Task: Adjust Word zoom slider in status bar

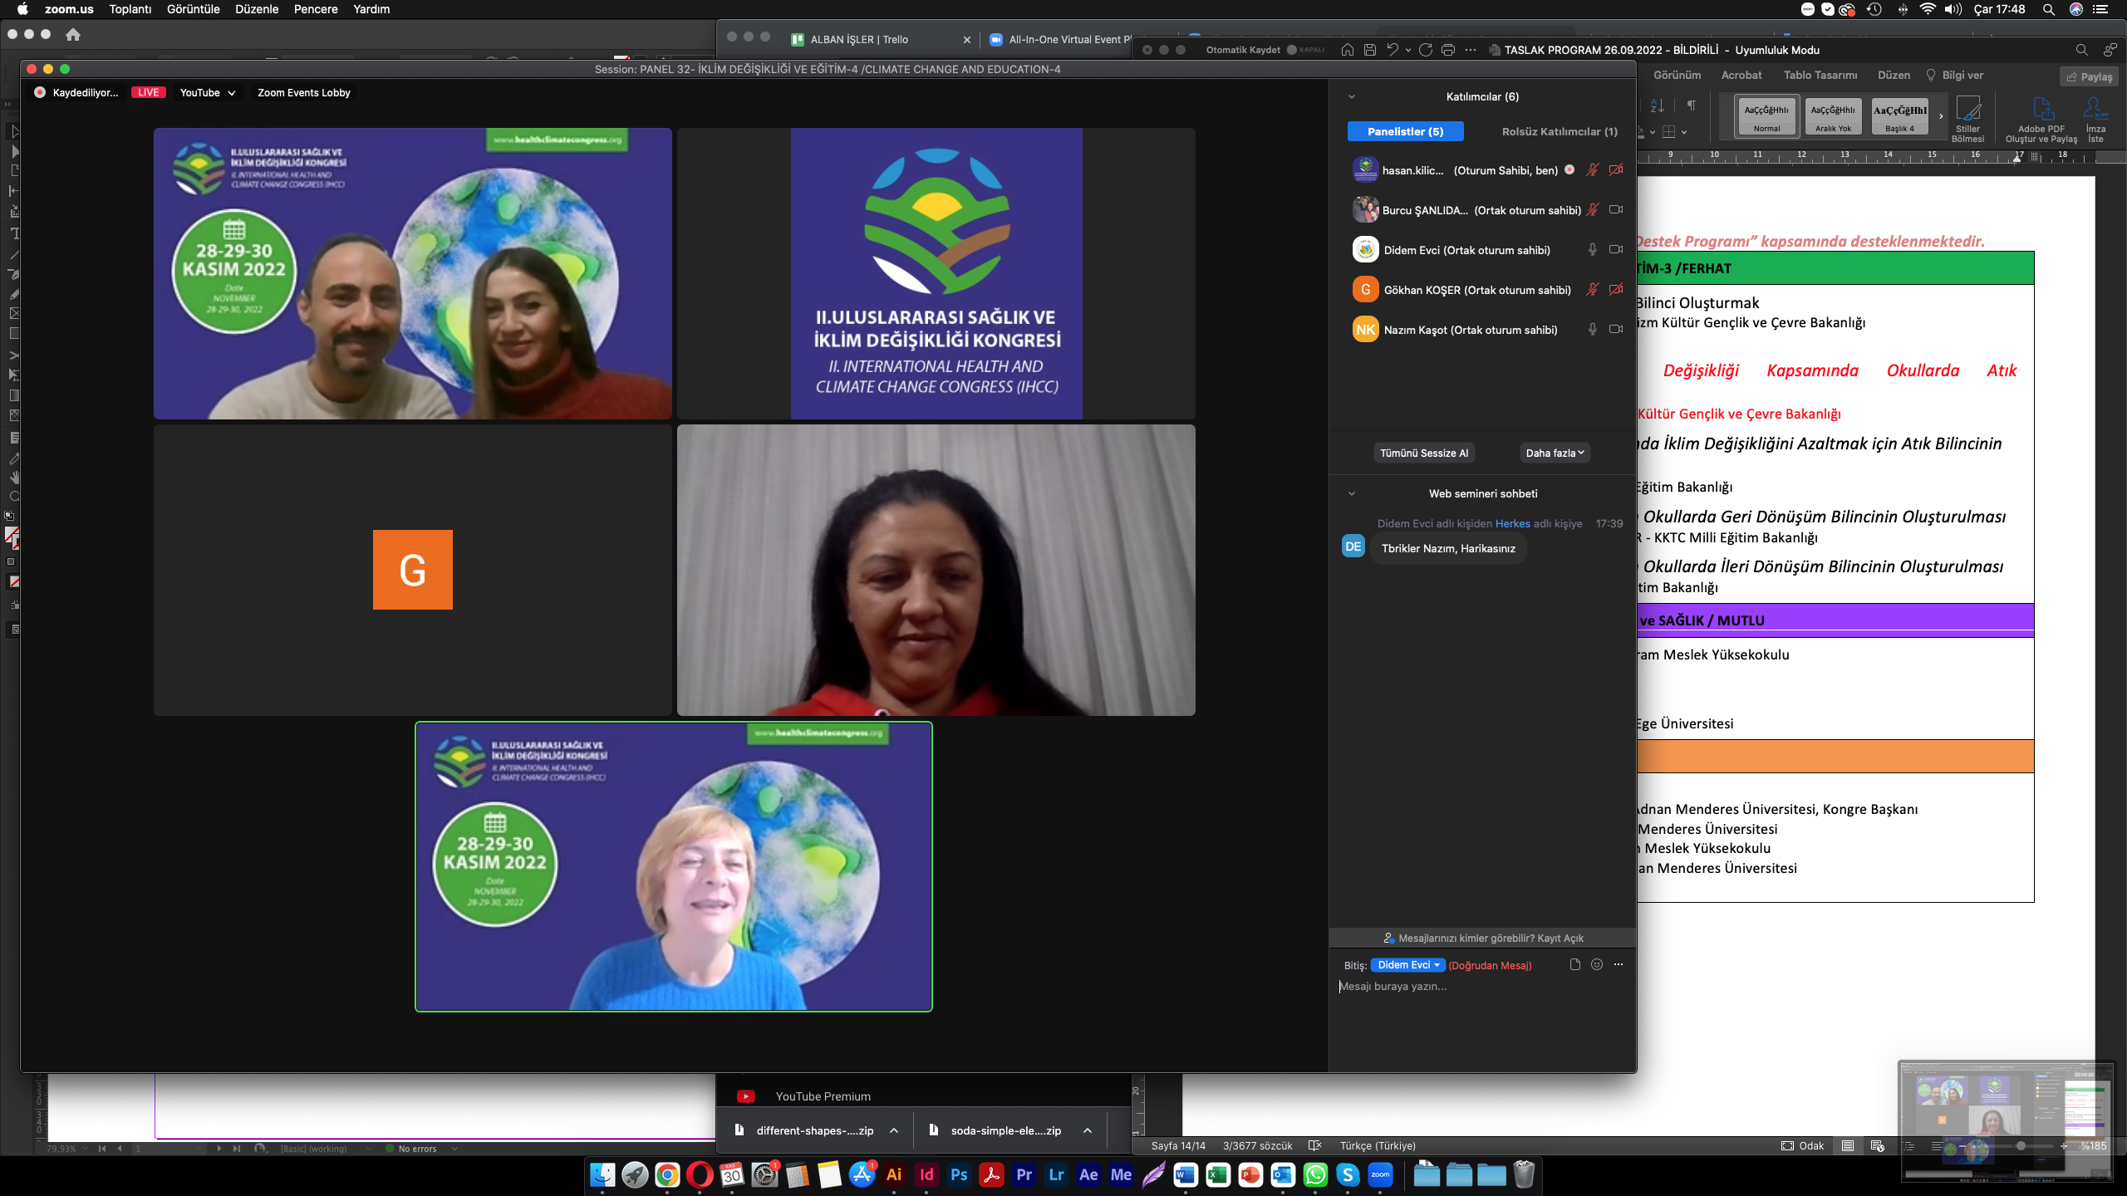Action: [x=2021, y=1146]
